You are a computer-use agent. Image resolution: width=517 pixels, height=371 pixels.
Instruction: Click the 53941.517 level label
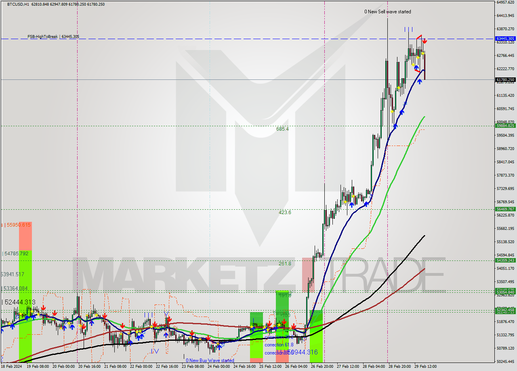click(x=12, y=274)
